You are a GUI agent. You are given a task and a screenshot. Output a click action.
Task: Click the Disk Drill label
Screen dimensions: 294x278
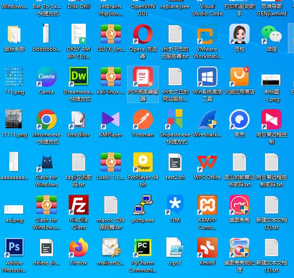pos(79,6)
